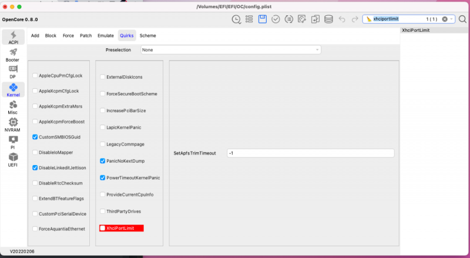Toggle LapicKernelPanic checkbox
The width and height of the screenshot is (470, 258).
tap(102, 127)
